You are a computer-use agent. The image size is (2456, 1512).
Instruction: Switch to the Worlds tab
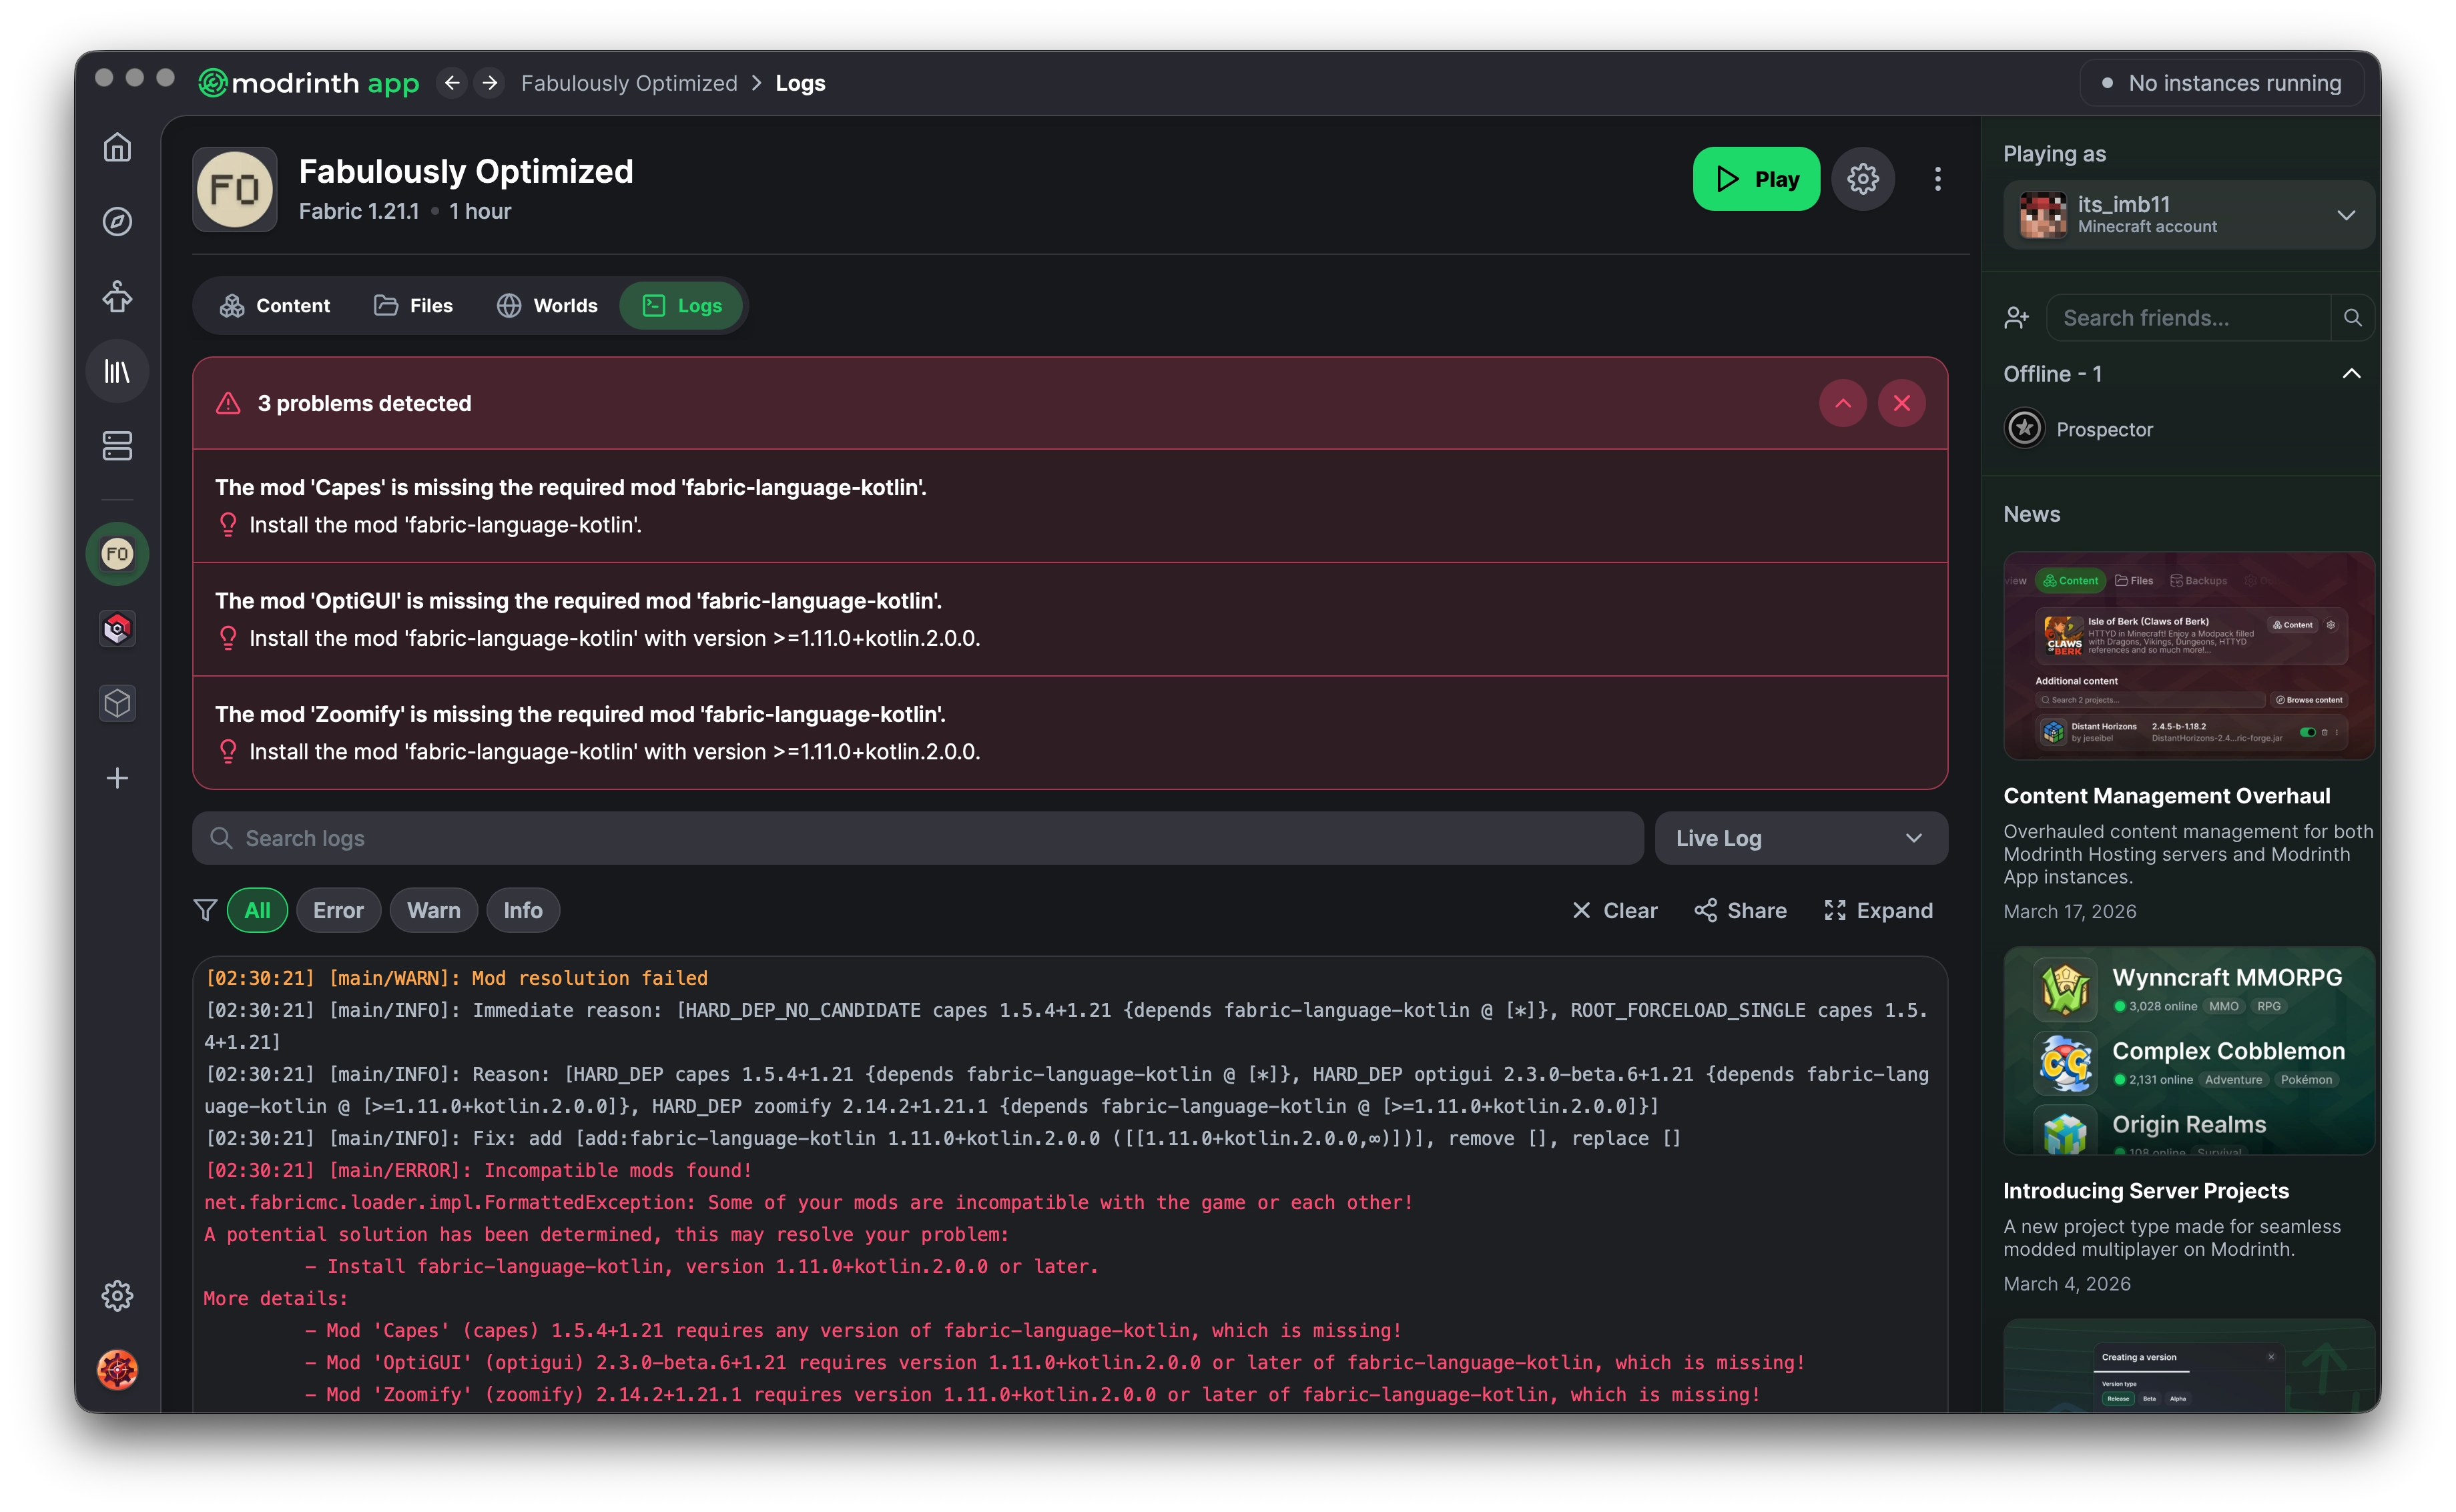pyautogui.click(x=547, y=306)
